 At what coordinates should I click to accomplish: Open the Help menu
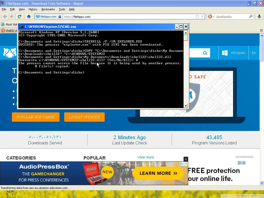(72, 9)
